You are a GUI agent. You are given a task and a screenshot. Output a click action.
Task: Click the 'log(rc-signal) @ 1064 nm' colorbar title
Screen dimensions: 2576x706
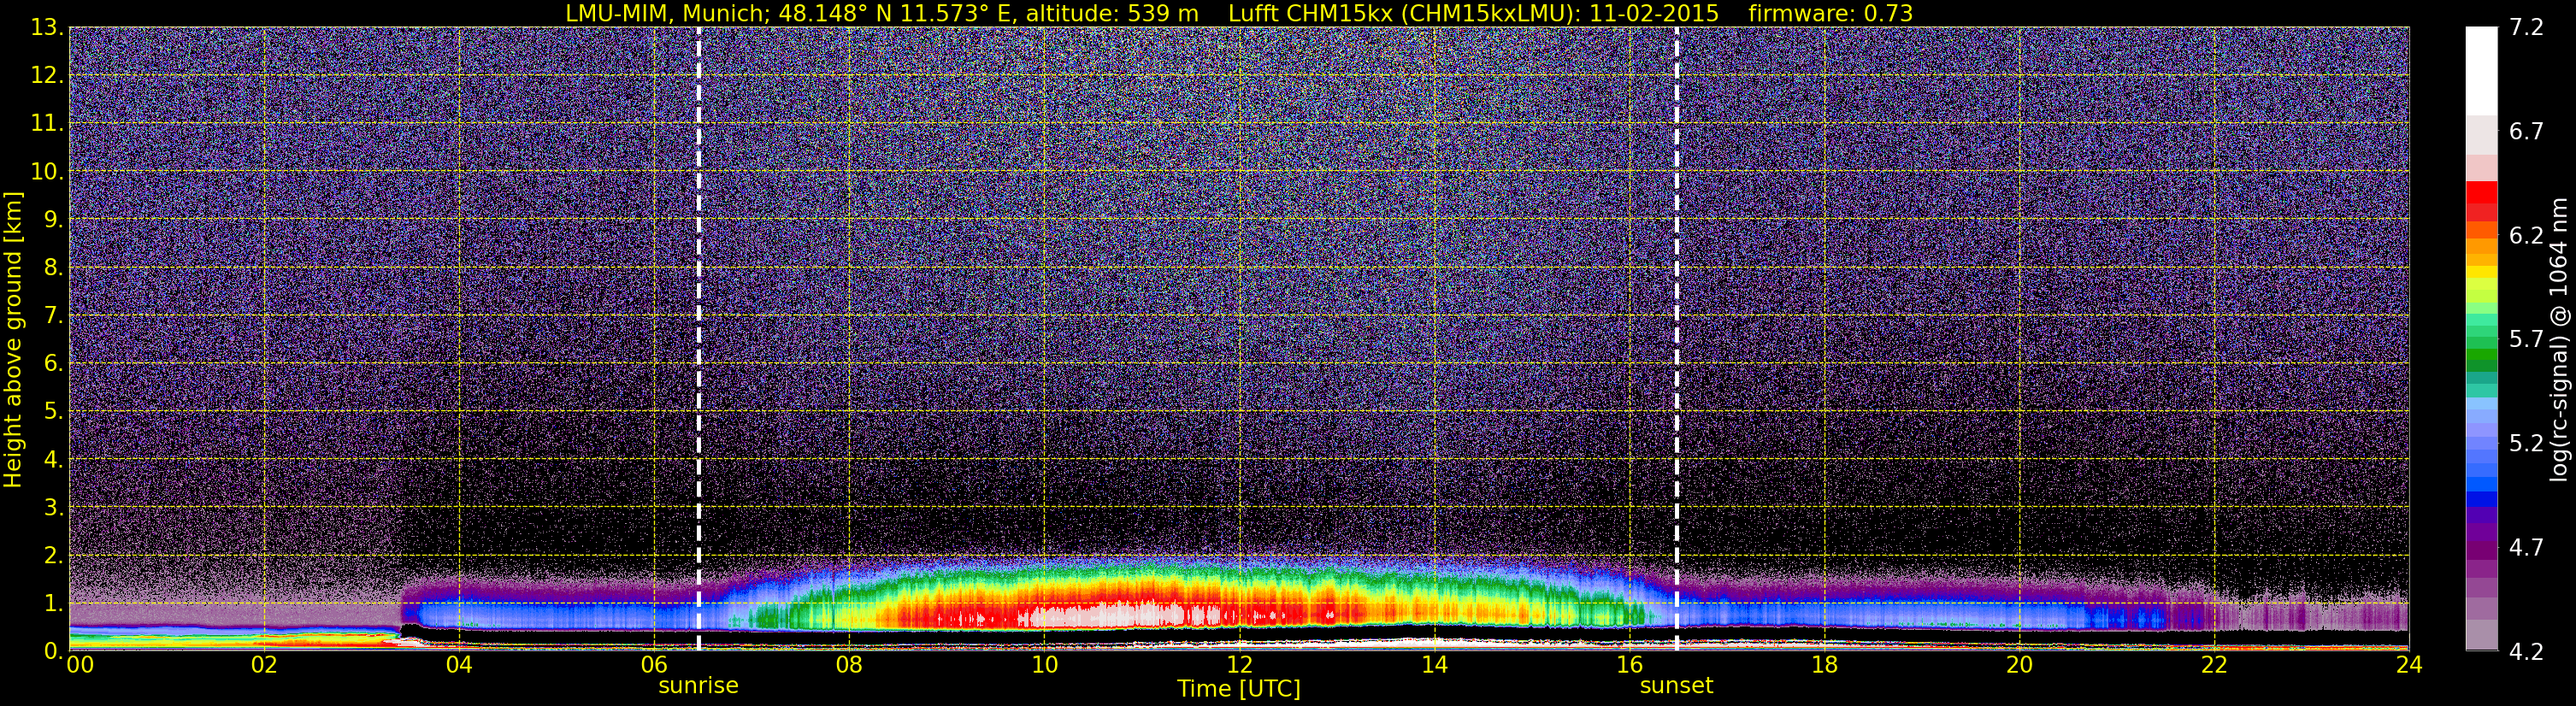coord(2558,339)
